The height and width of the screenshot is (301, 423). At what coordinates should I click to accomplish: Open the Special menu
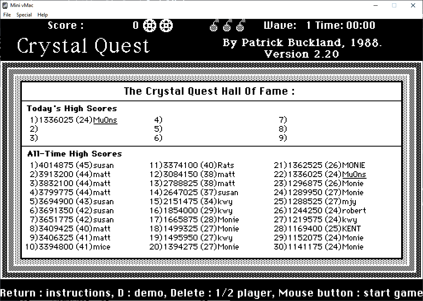point(24,15)
